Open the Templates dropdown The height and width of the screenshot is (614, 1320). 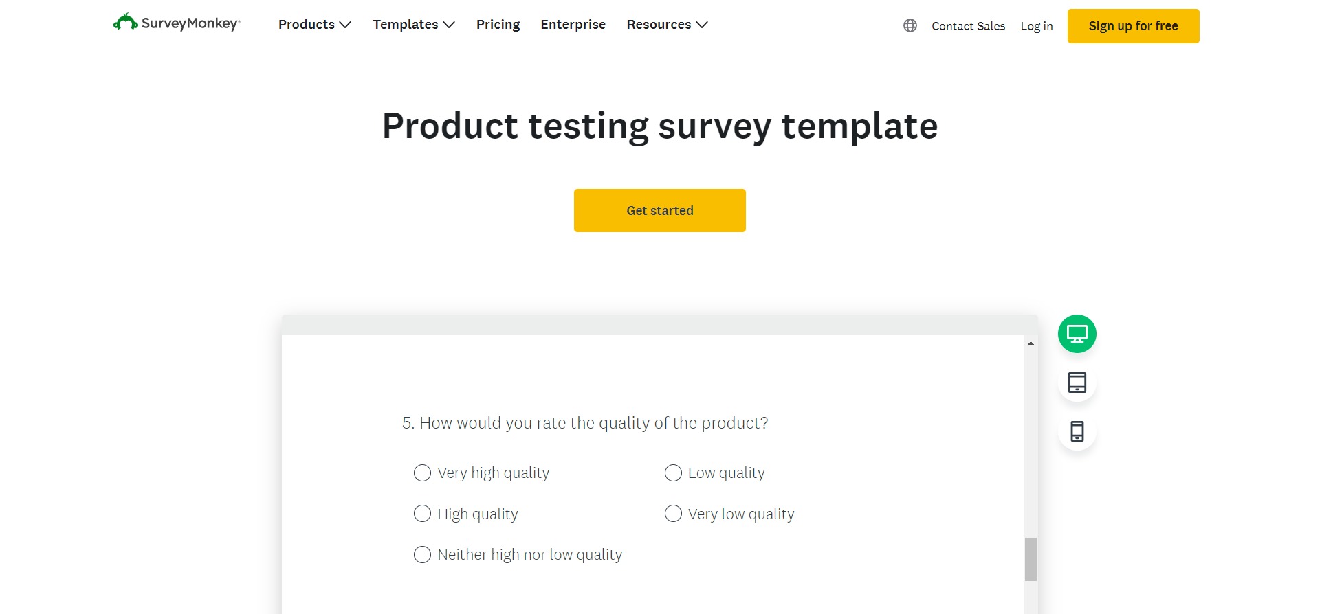pyautogui.click(x=413, y=25)
